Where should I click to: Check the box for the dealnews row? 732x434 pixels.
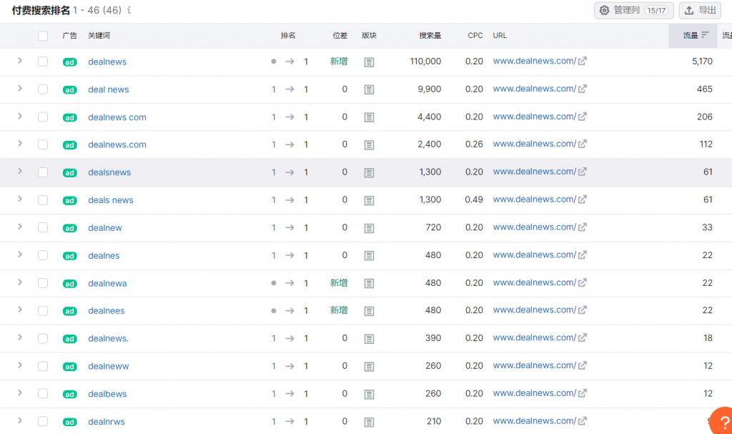click(43, 61)
